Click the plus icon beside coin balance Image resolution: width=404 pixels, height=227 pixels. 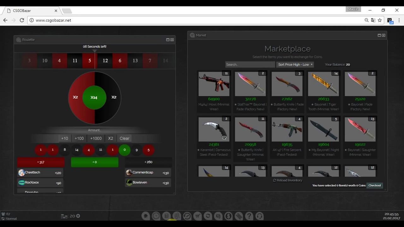(x=78, y=216)
